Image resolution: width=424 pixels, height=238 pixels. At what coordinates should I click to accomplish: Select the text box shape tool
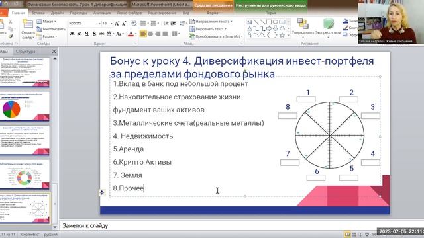coord(249,22)
